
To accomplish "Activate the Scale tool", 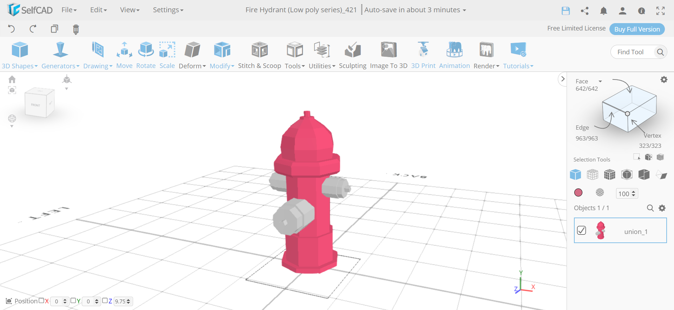I will coord(167,55).
